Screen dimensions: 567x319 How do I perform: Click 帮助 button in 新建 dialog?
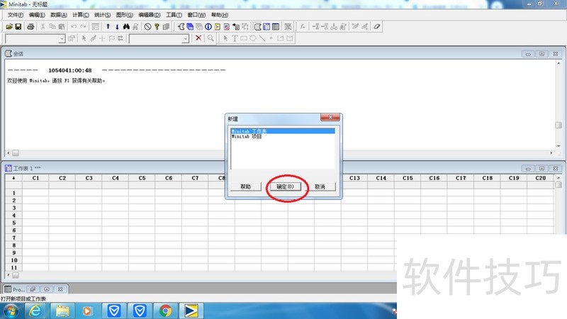coord(245,186)
